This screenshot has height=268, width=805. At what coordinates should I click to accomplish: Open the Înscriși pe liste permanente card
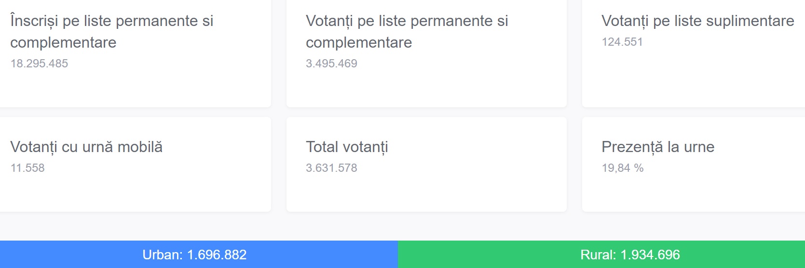135,87
